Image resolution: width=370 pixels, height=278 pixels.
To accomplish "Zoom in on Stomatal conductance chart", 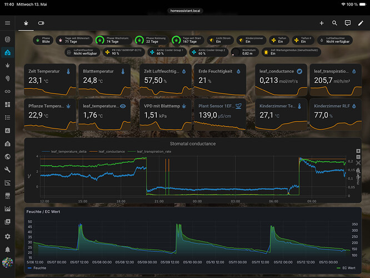I will pos(358,151).
